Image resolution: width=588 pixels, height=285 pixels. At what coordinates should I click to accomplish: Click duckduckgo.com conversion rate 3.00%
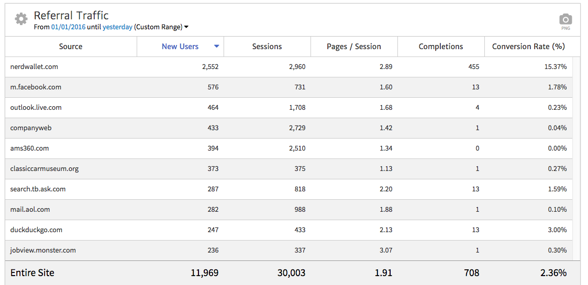[558, 230]
